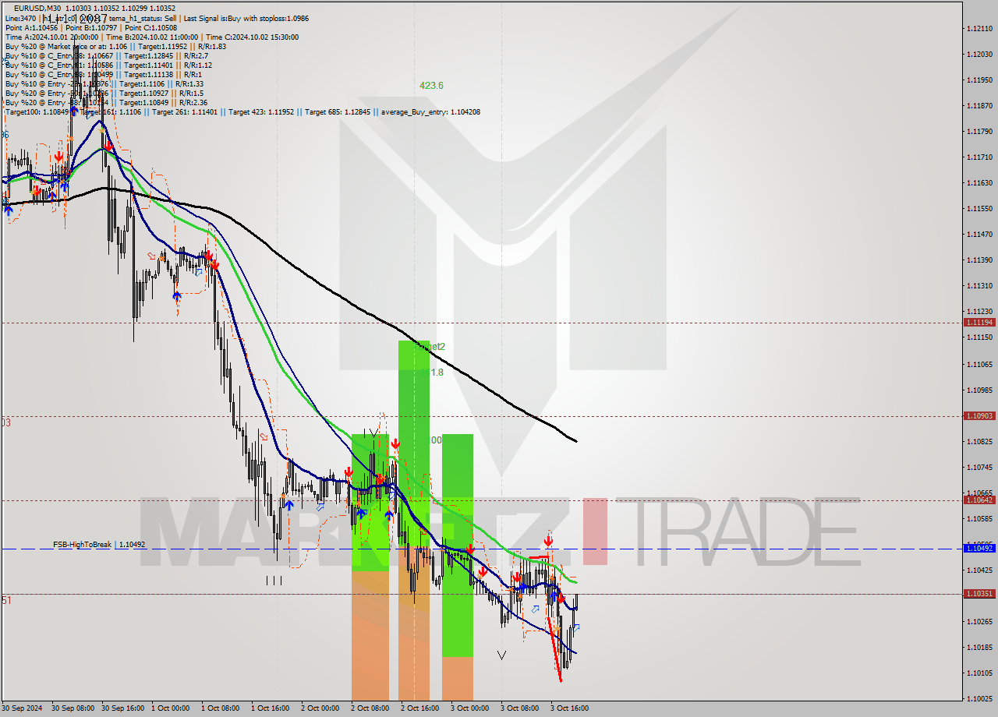Screen dimensions: 998x717
Task: Click the 1.11950 price scale value
Action: [979, 79]
